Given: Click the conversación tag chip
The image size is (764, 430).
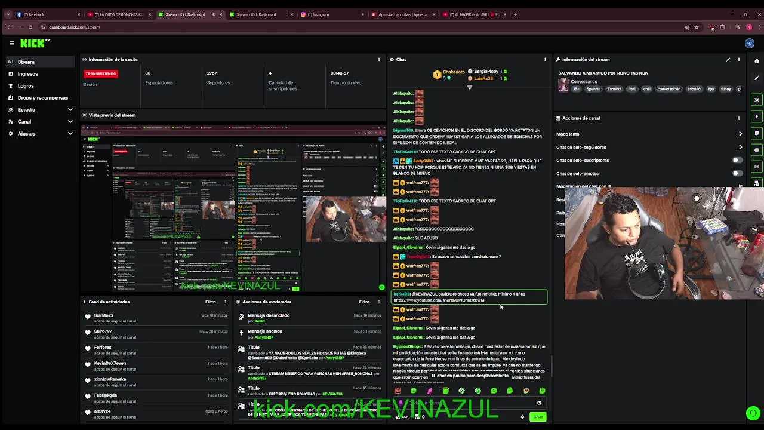Looking at the screenshot, I should 668,89.
